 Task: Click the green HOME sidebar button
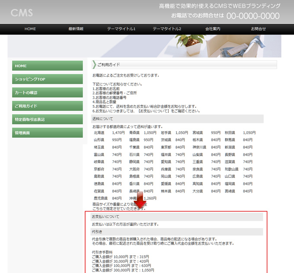(x=47, y=66)
